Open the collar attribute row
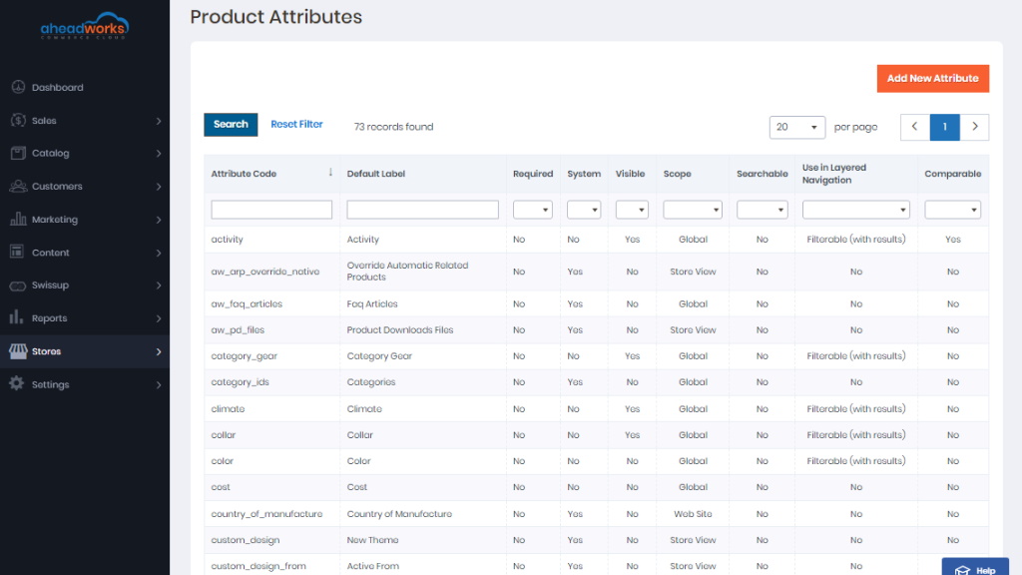This screenshot has width=1022, height=575. [597, 435]
